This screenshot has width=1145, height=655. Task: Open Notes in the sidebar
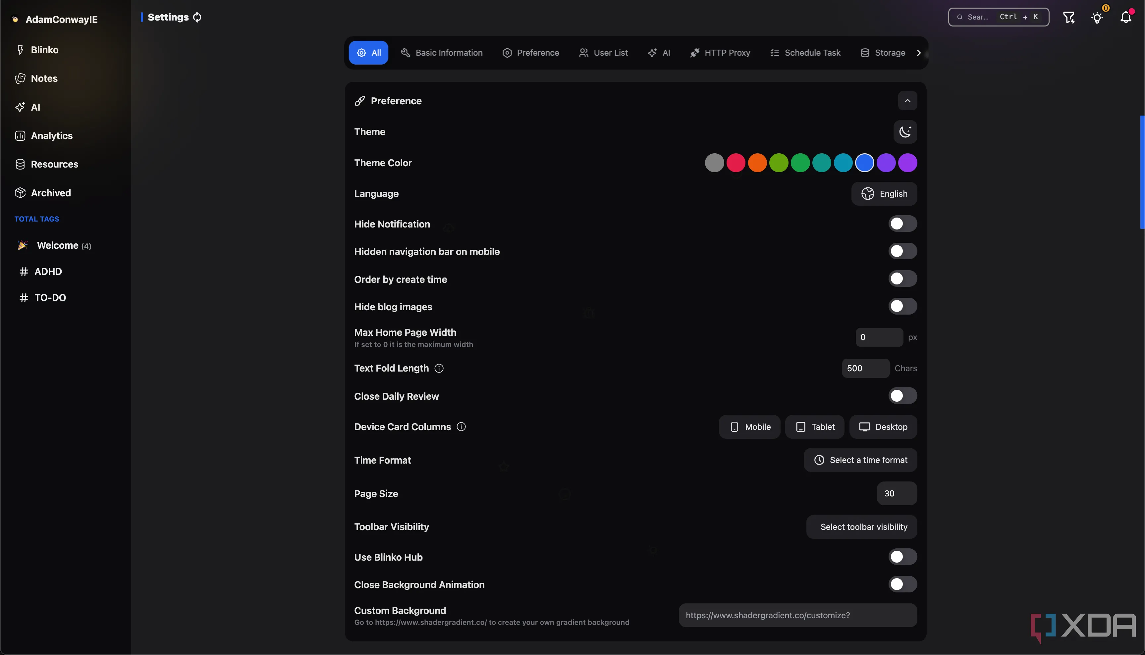point(36,78)
